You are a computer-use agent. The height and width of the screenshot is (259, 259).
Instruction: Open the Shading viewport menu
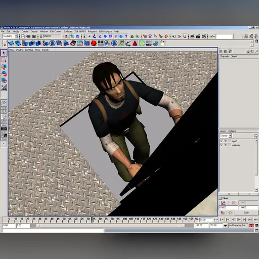point(19,50)
